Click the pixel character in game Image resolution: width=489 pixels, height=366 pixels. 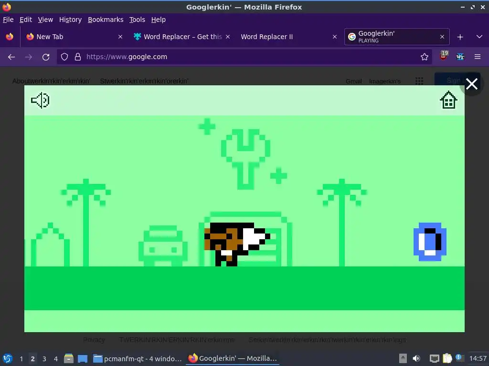237,244
